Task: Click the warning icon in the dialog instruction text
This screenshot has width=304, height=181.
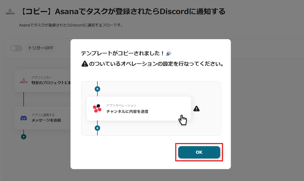Action: point(85,64)
